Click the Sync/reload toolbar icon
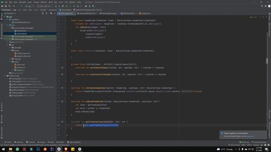The image size is (271, 152). click(x=9, y=6)
